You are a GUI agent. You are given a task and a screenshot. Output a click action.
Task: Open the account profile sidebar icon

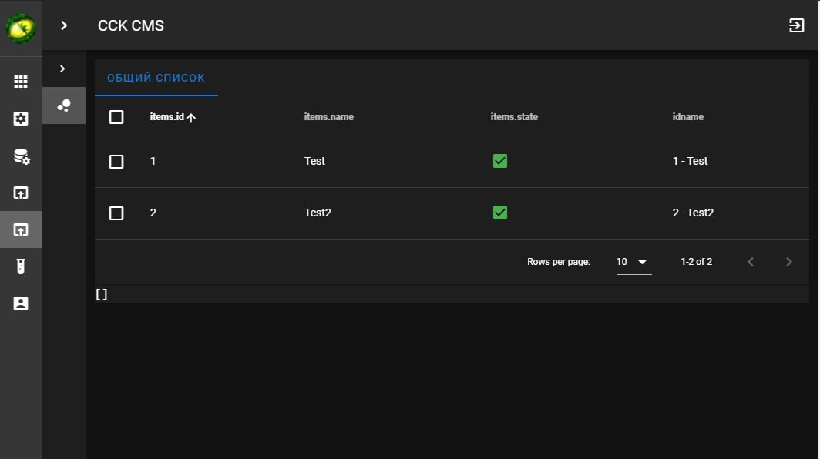(x=21, y=303)
